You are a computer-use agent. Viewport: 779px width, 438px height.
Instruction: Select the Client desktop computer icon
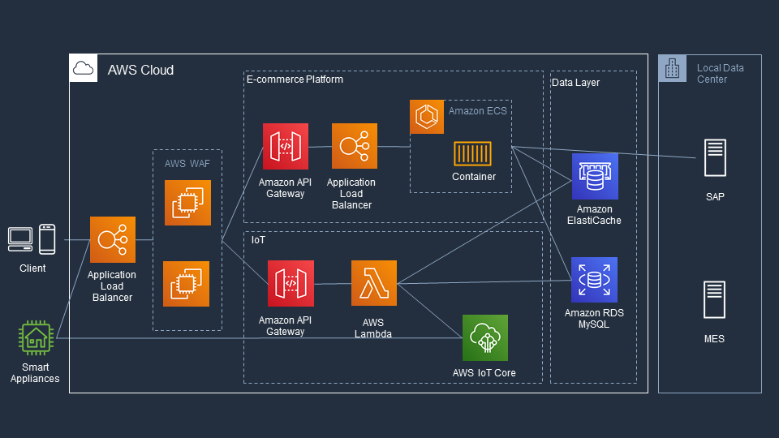[20, 239]
